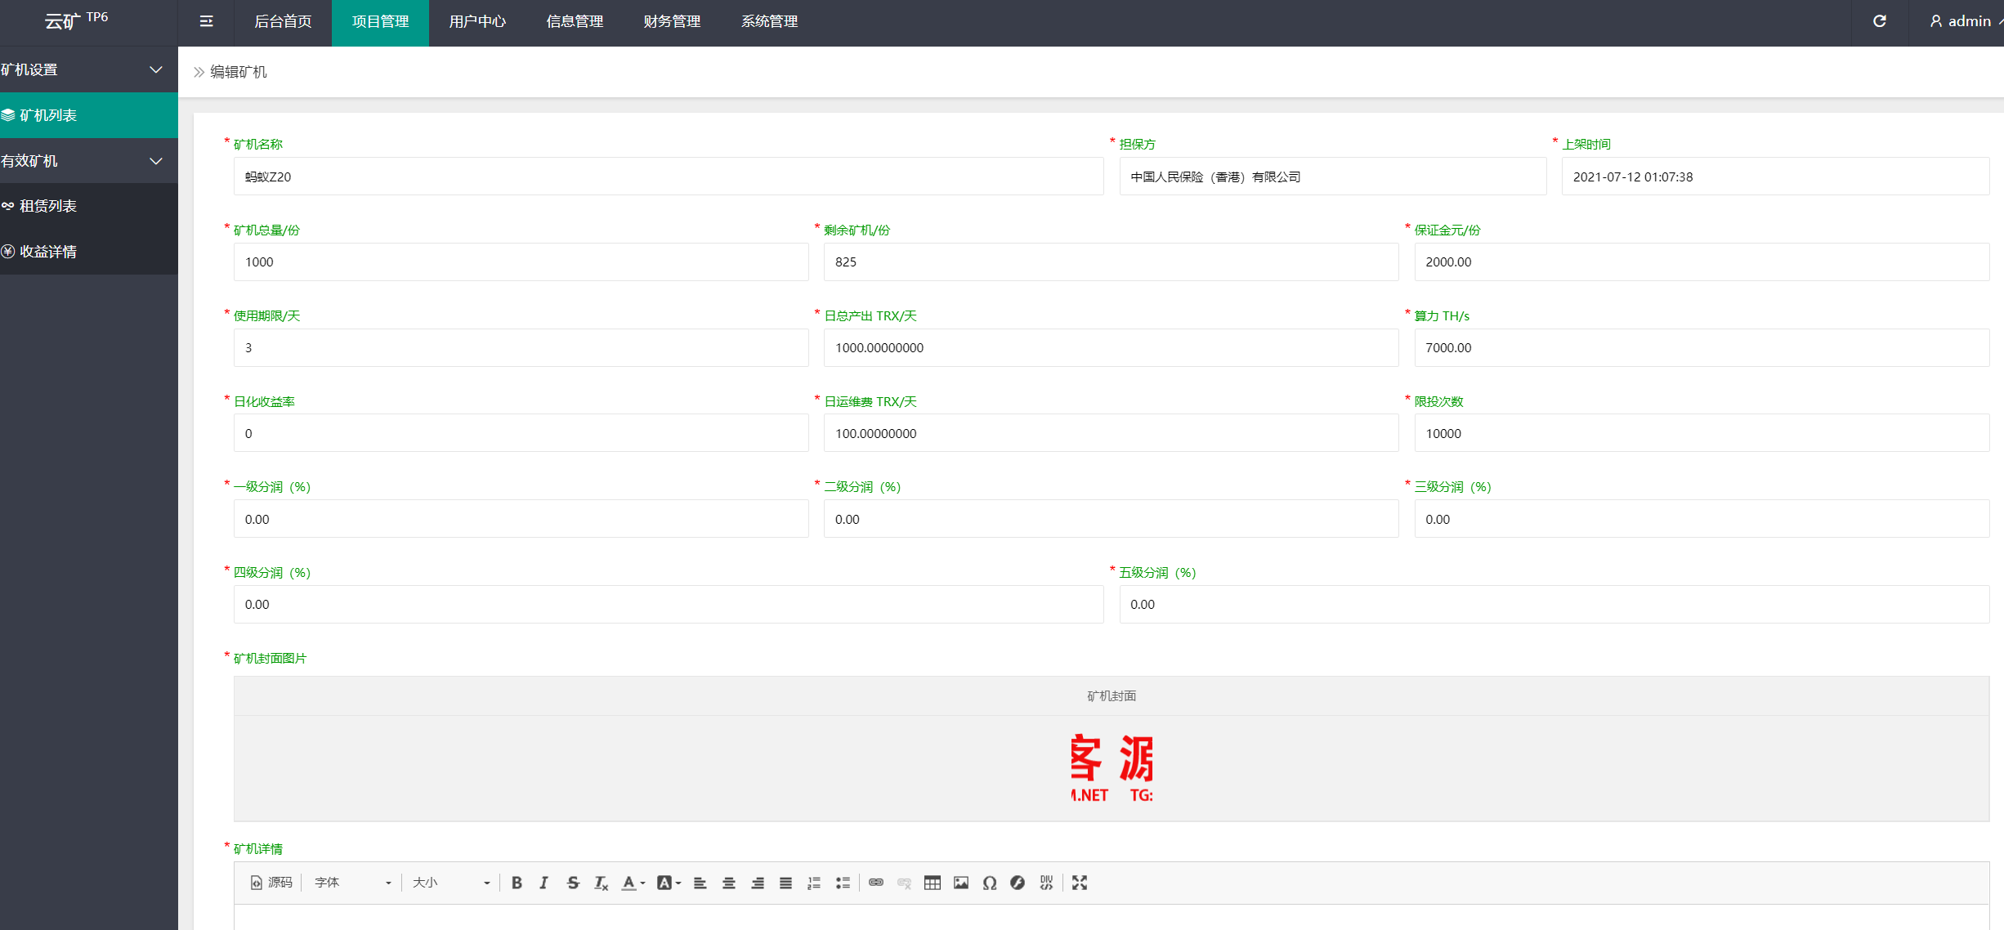
Task: Open the 大小 font size dropdown
Action: (x=450, y=883)
